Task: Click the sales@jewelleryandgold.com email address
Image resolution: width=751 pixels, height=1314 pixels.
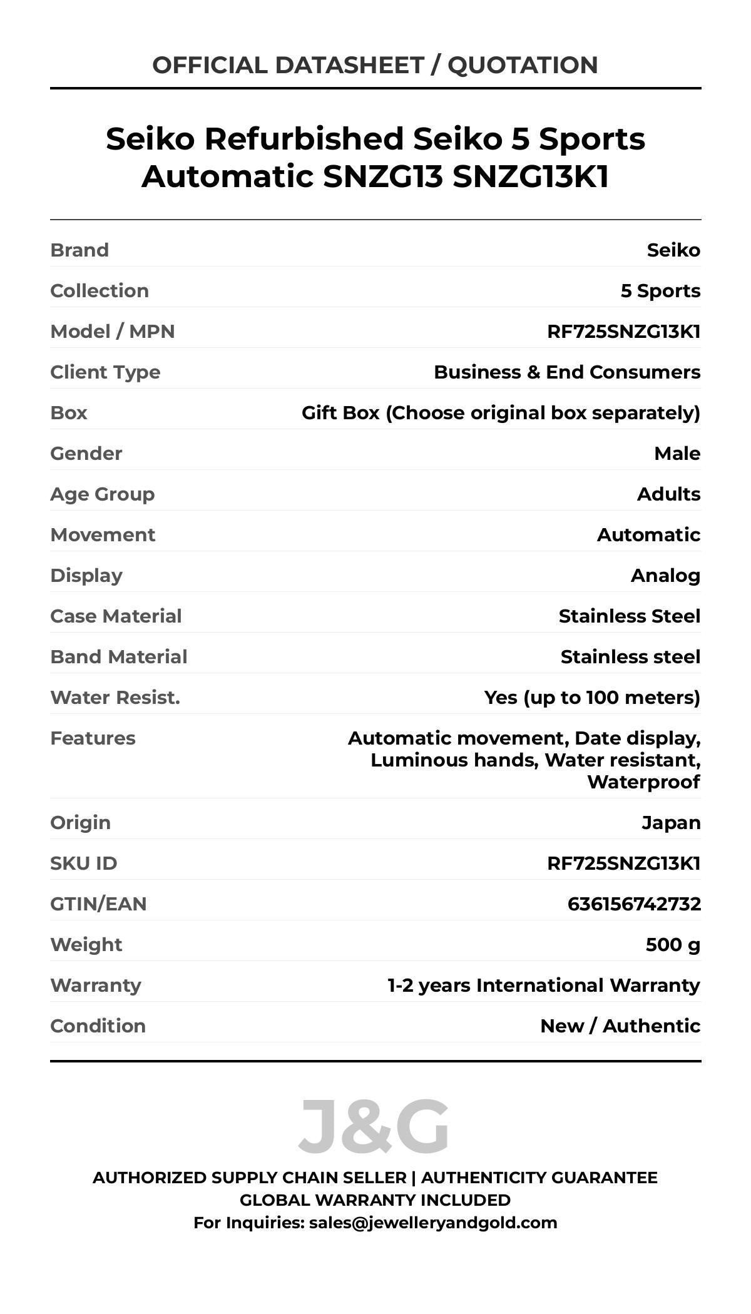Action: [432, 1223]
